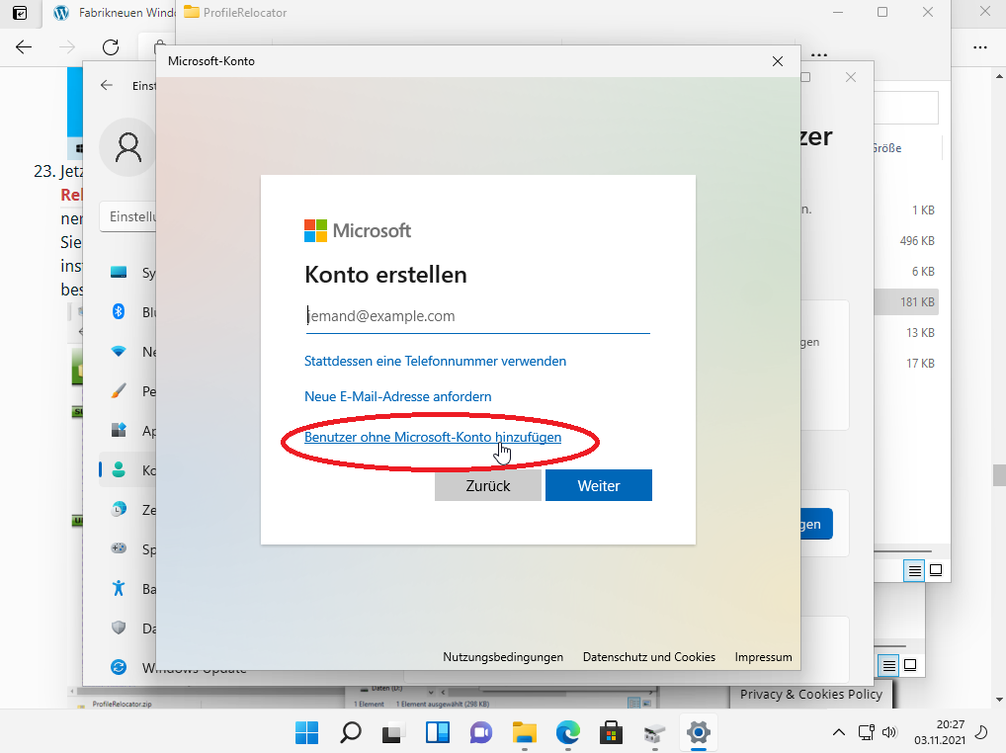Close the Microsoft-Konto dialog
This screenshot has height=753, width=1006.
point(778,61)
